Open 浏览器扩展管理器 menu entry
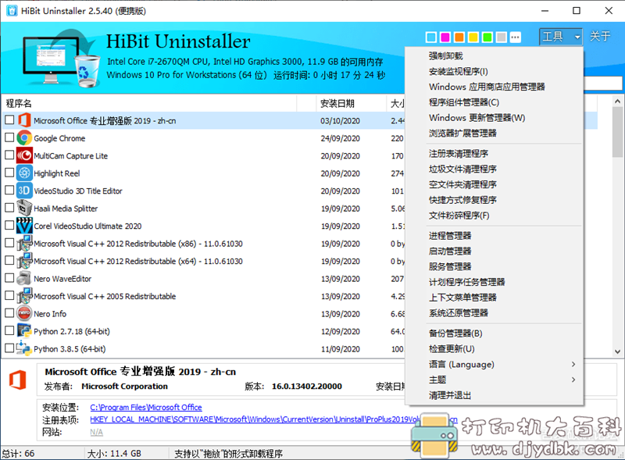 495,133
